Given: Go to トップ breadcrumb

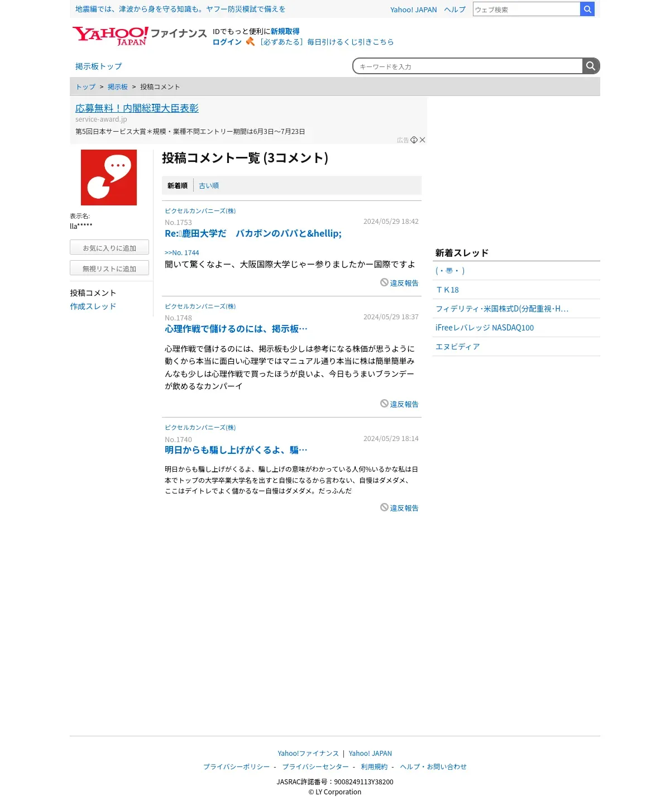Looking at the screenshot, I should (x=85, y=87).
